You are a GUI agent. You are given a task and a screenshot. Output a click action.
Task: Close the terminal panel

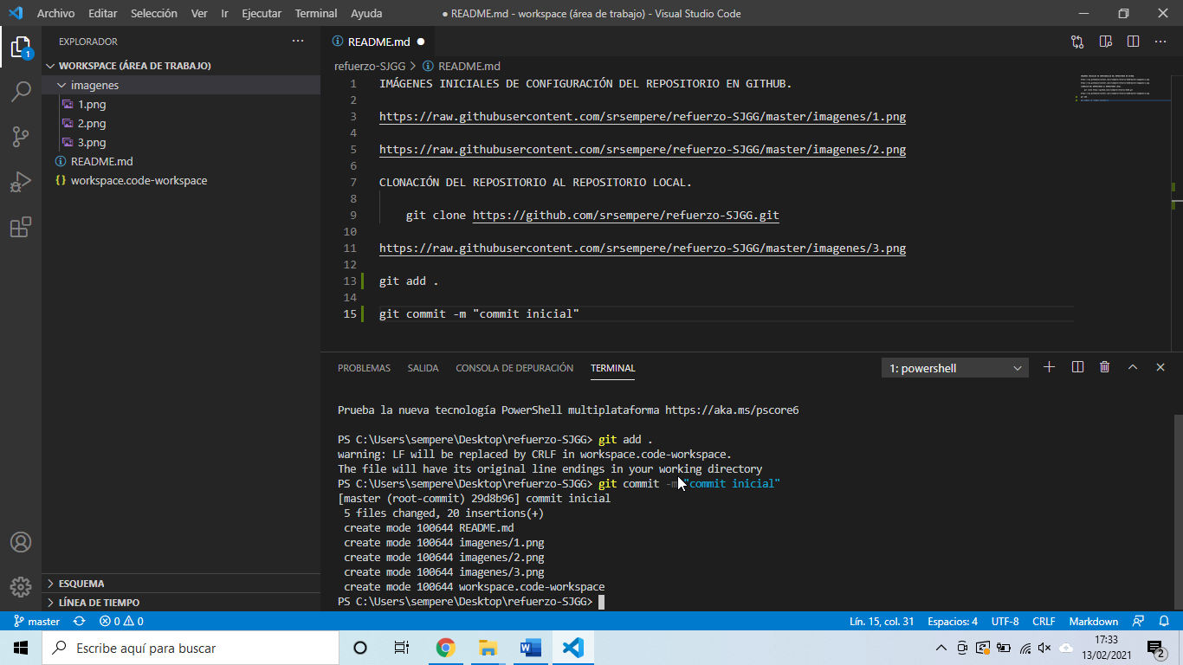coord(1160,367)
